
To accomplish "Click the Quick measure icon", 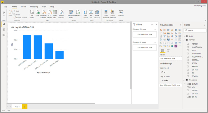I will [x=113, y=14].
